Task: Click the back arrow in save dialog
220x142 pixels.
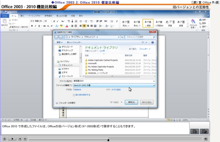Action: click(56, 37)
